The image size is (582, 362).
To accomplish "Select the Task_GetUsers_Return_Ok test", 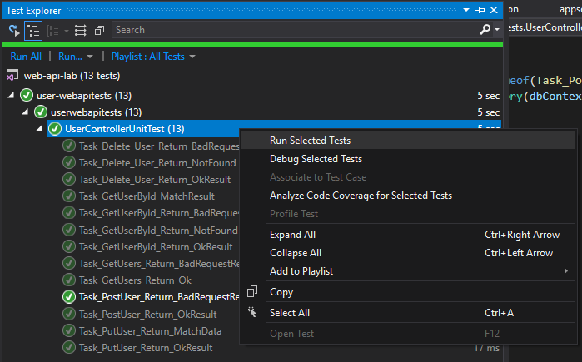I will (x=135, y=280).
